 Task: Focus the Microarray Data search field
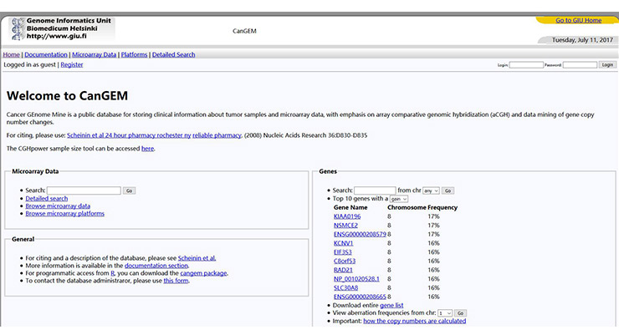coord(84,190)
